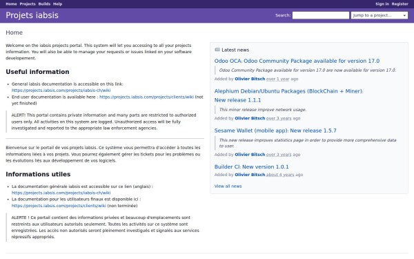
Task: Click the 'ALERTE ! Ce portail contient' notice
Action: [x=105, y=227]
